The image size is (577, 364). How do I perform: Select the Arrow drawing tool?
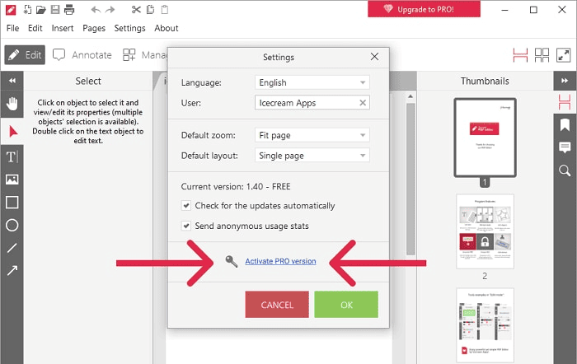[x=12, y=270]
